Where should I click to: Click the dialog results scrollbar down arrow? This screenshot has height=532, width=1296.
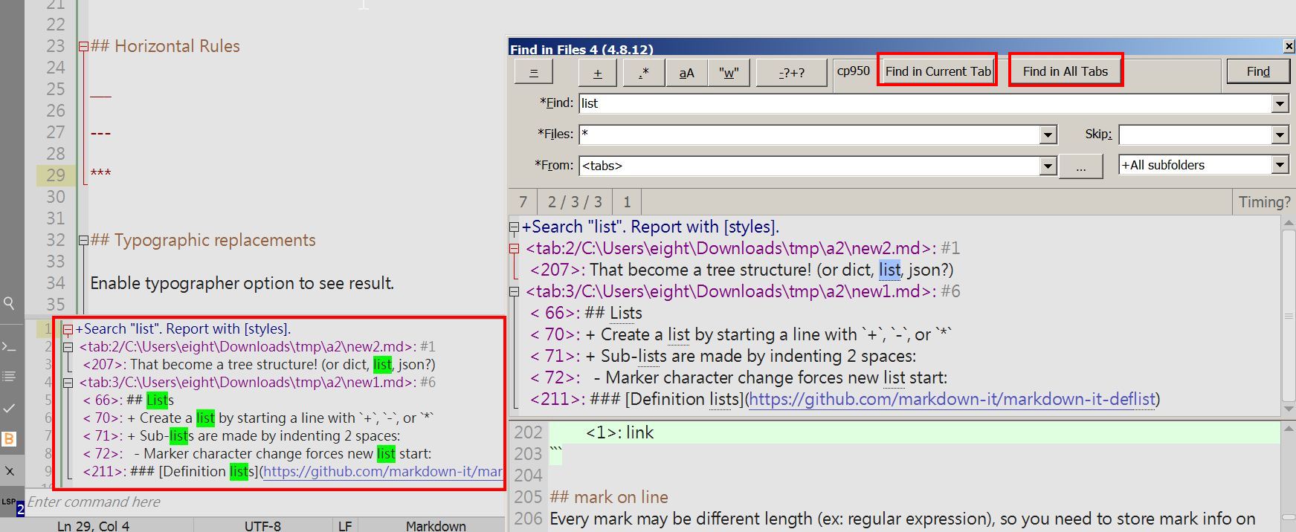(x=1289, y=409)
